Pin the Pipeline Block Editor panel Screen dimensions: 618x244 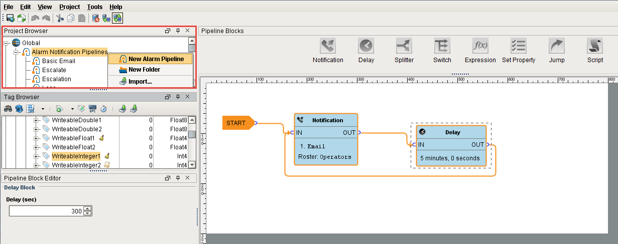(178, 178)
